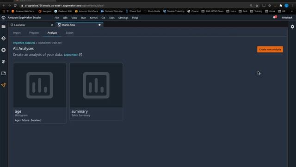
Task: Open the Open Tabs sidebar icon
Action: point(4,73)
